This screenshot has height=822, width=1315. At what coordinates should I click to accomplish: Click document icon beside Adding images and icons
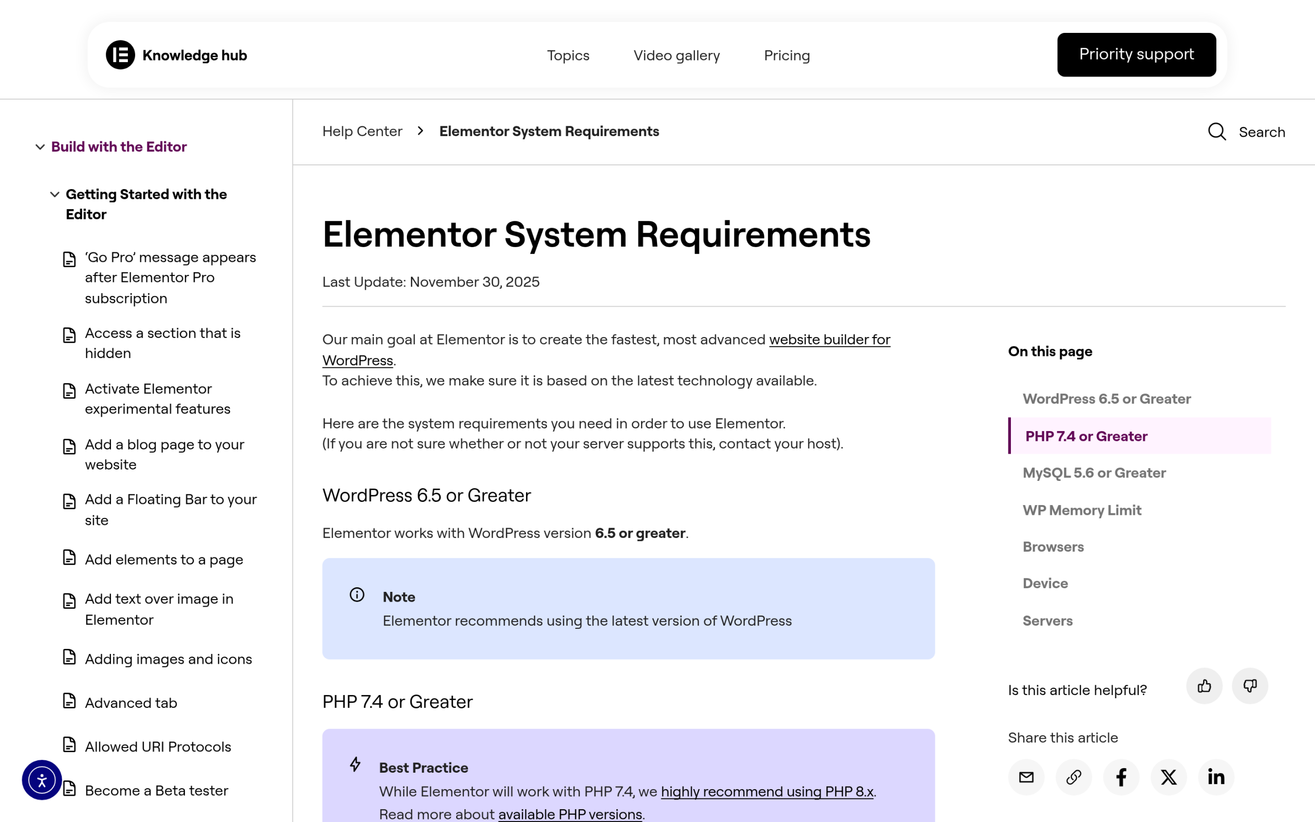click(69, 657)
